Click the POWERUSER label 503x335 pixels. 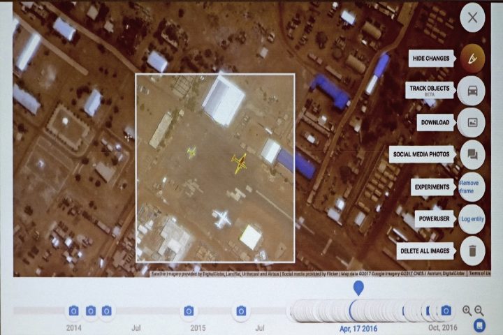click(434, 218)
